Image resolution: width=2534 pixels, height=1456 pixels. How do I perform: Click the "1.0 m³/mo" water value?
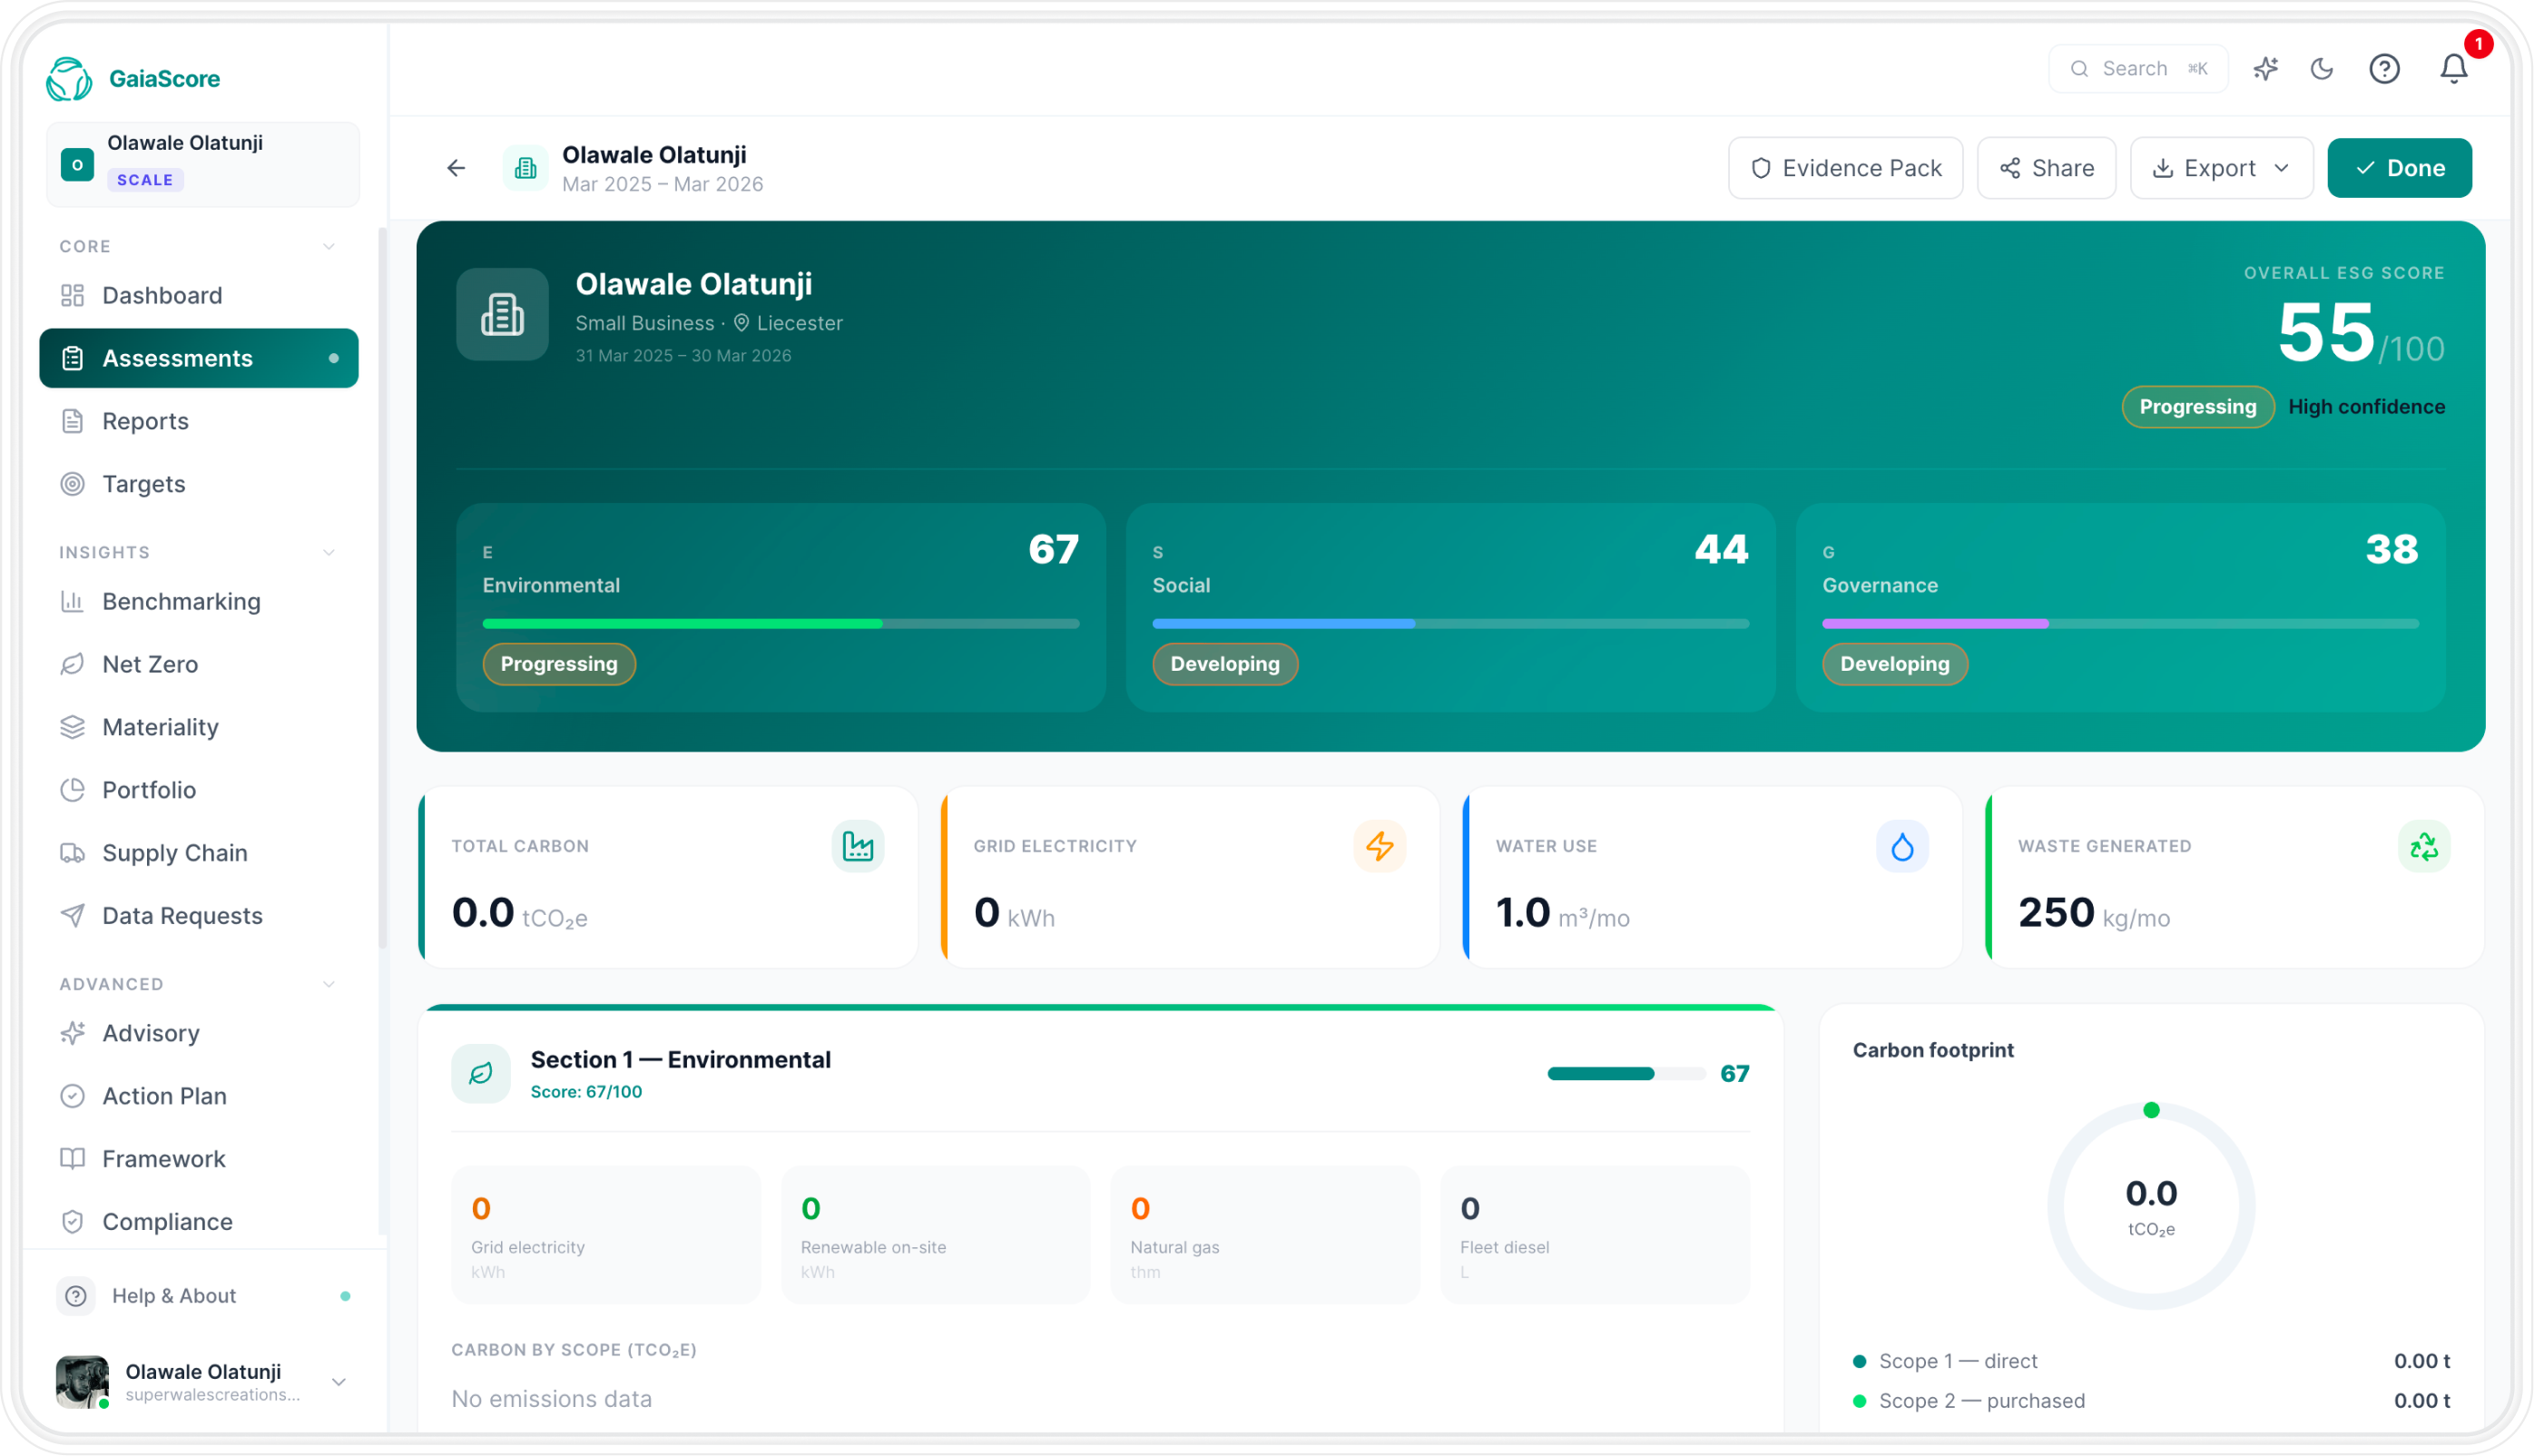1562,913
